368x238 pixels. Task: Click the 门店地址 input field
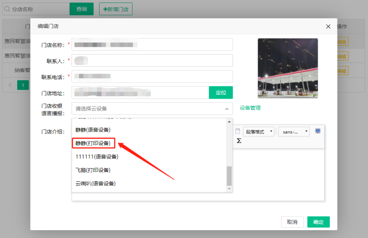point(140,92)
